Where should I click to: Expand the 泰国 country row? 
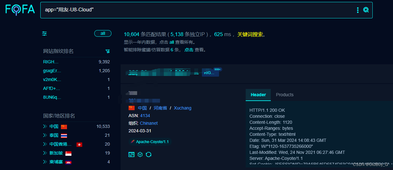click(45, 135)
